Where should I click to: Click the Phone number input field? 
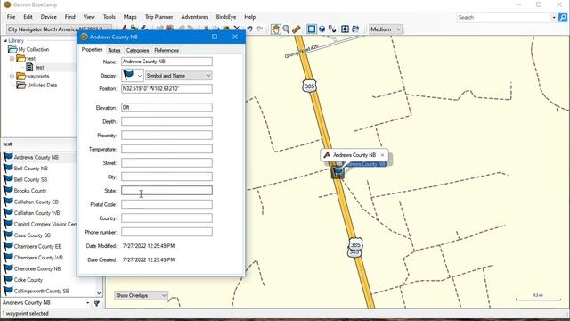pyautogui.click(x=167, y=232)
